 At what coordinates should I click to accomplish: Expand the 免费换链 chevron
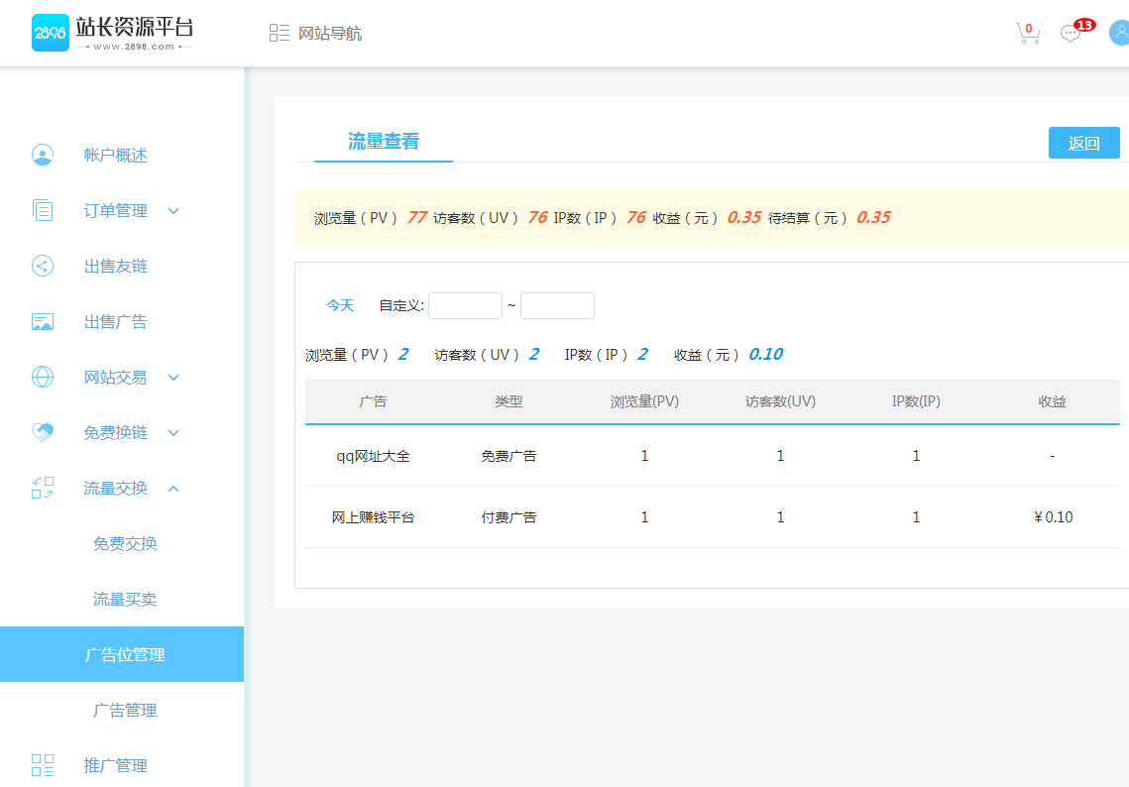[173, 433]
